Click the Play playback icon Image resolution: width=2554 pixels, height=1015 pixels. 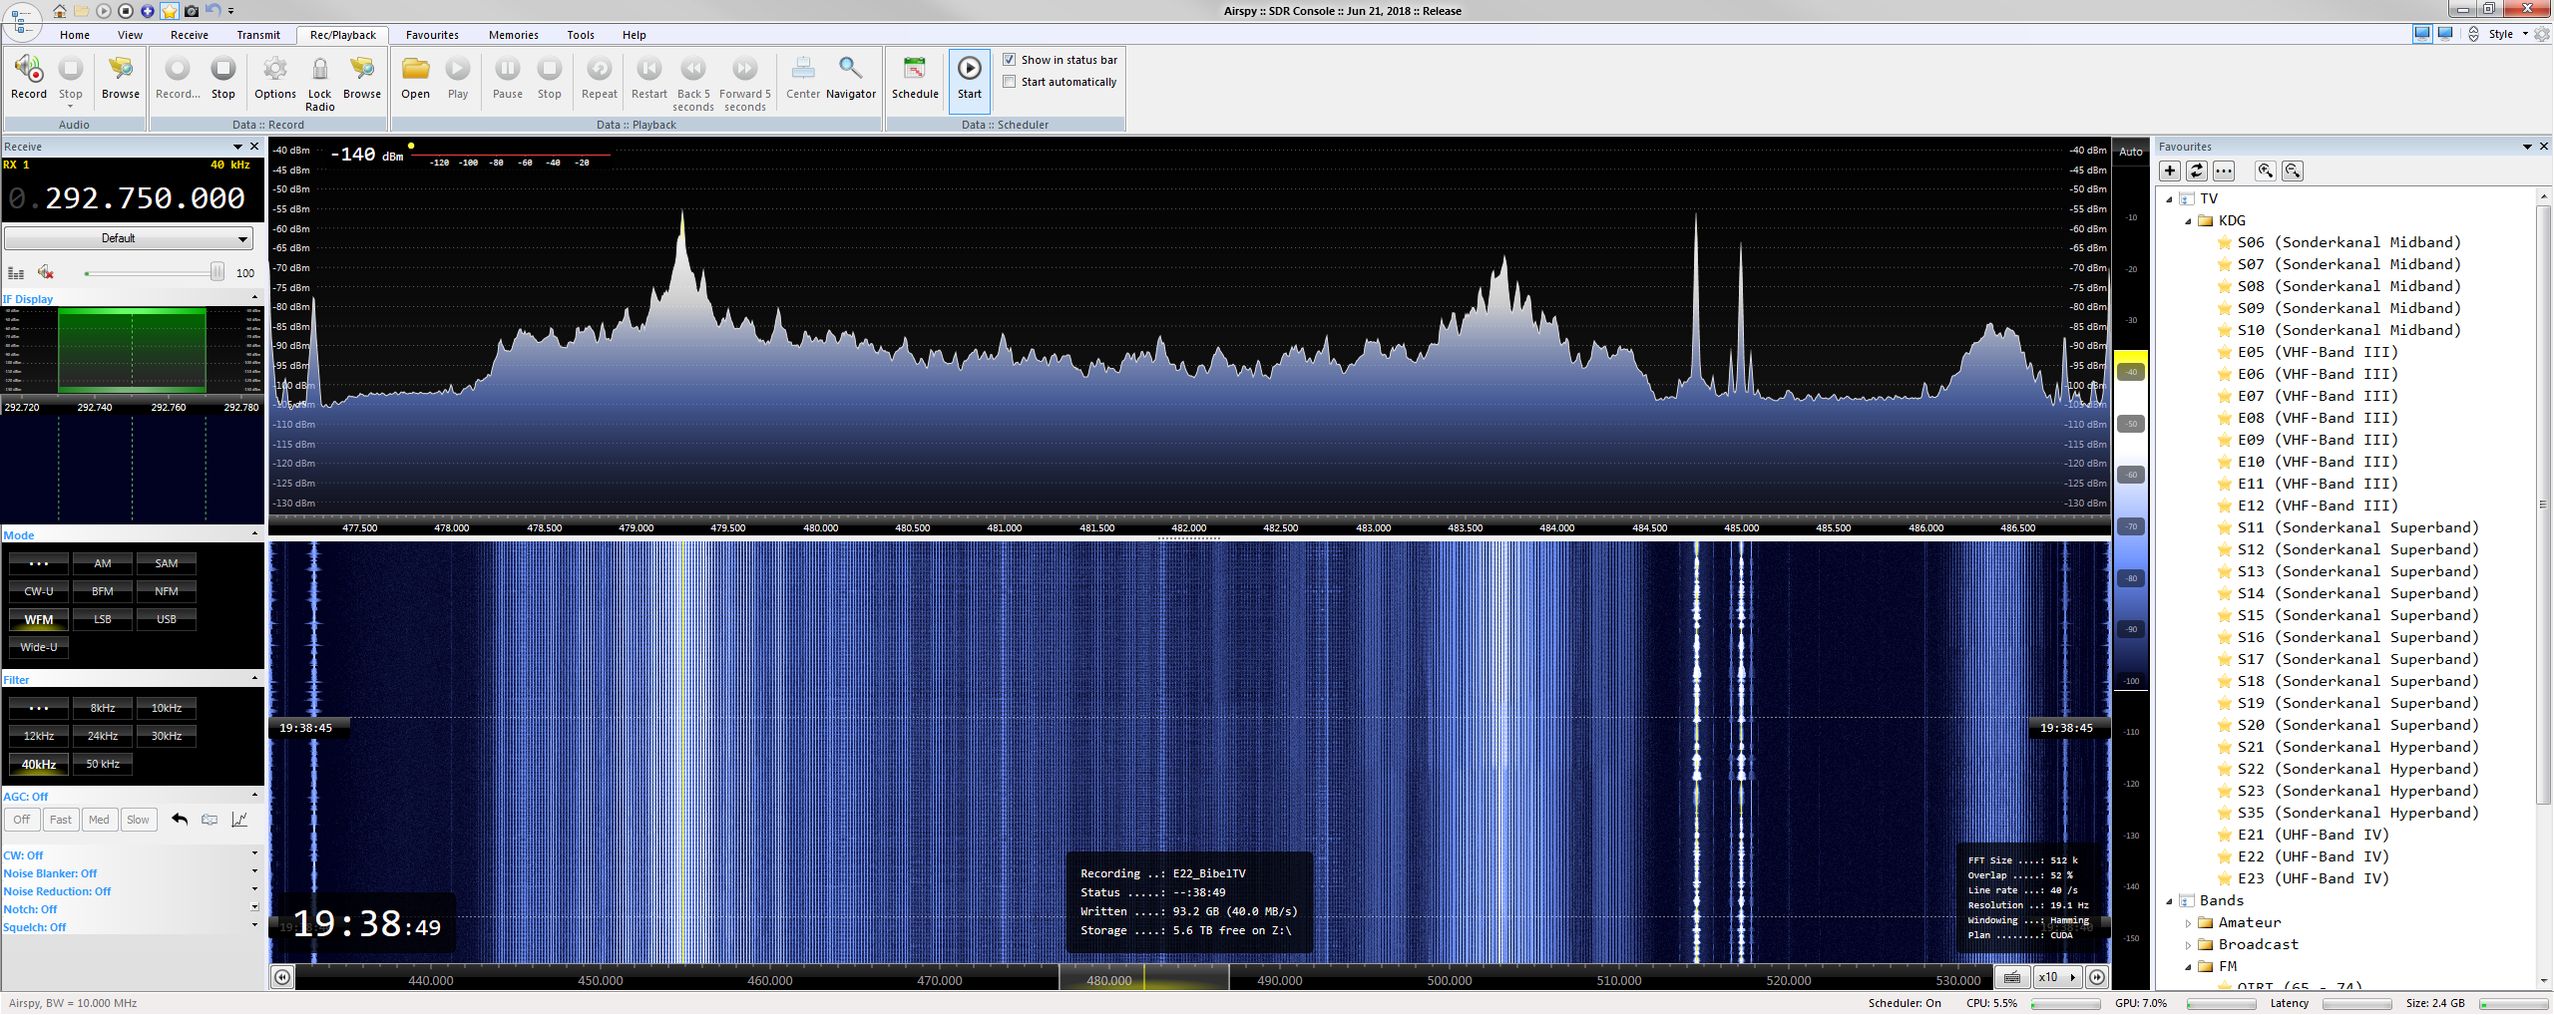click(458, 78)
